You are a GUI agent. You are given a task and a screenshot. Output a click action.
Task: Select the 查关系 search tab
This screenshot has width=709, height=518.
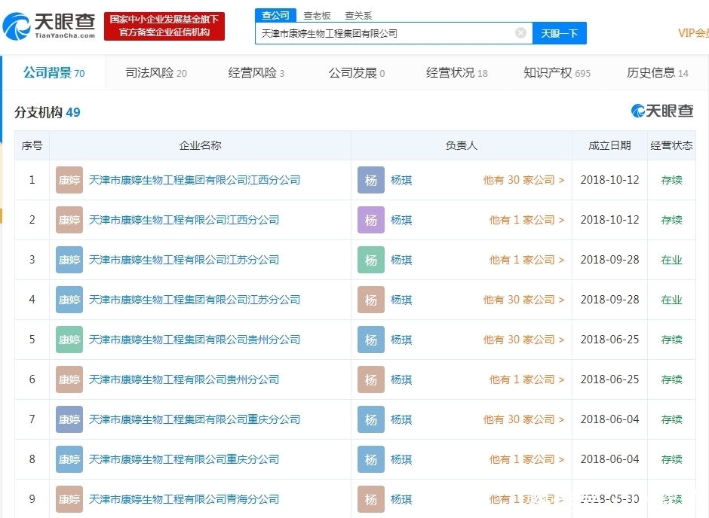358,16
